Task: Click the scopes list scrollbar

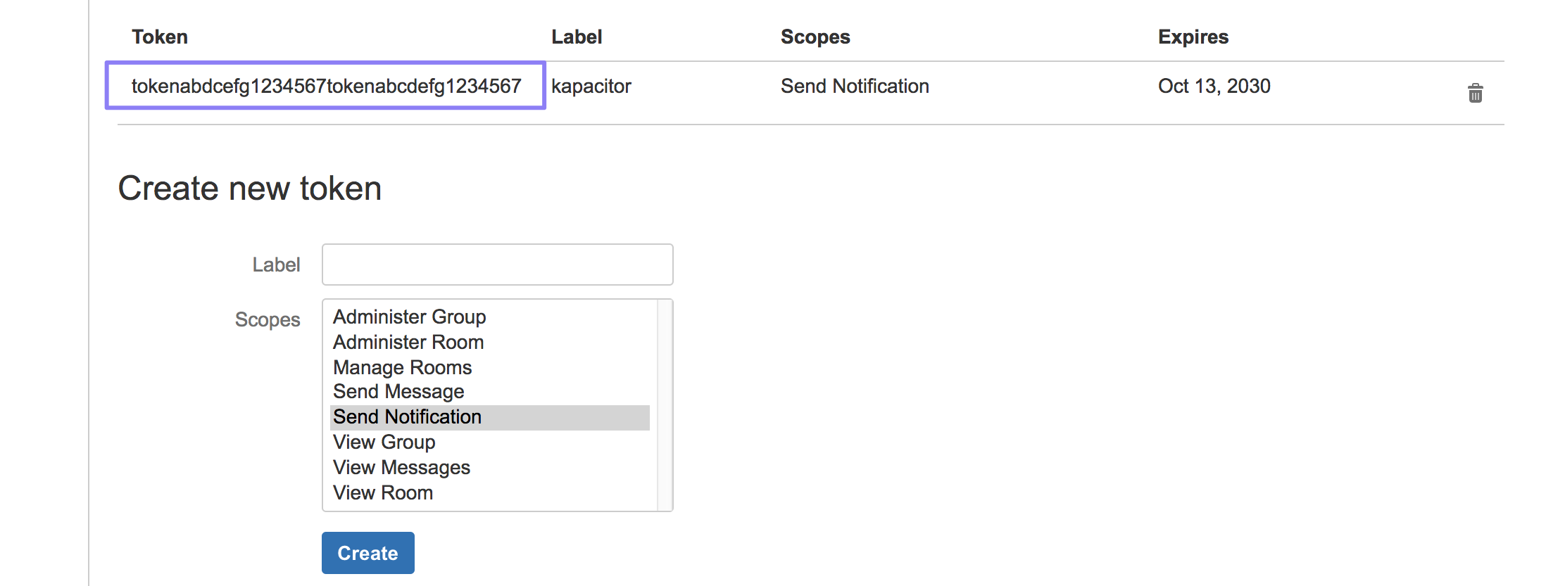Action: point(665,405)
